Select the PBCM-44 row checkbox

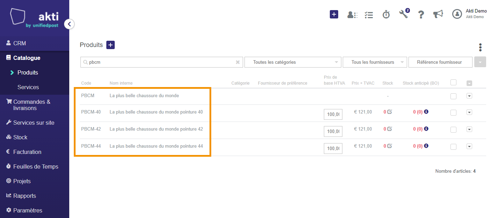tap(454, 147)
